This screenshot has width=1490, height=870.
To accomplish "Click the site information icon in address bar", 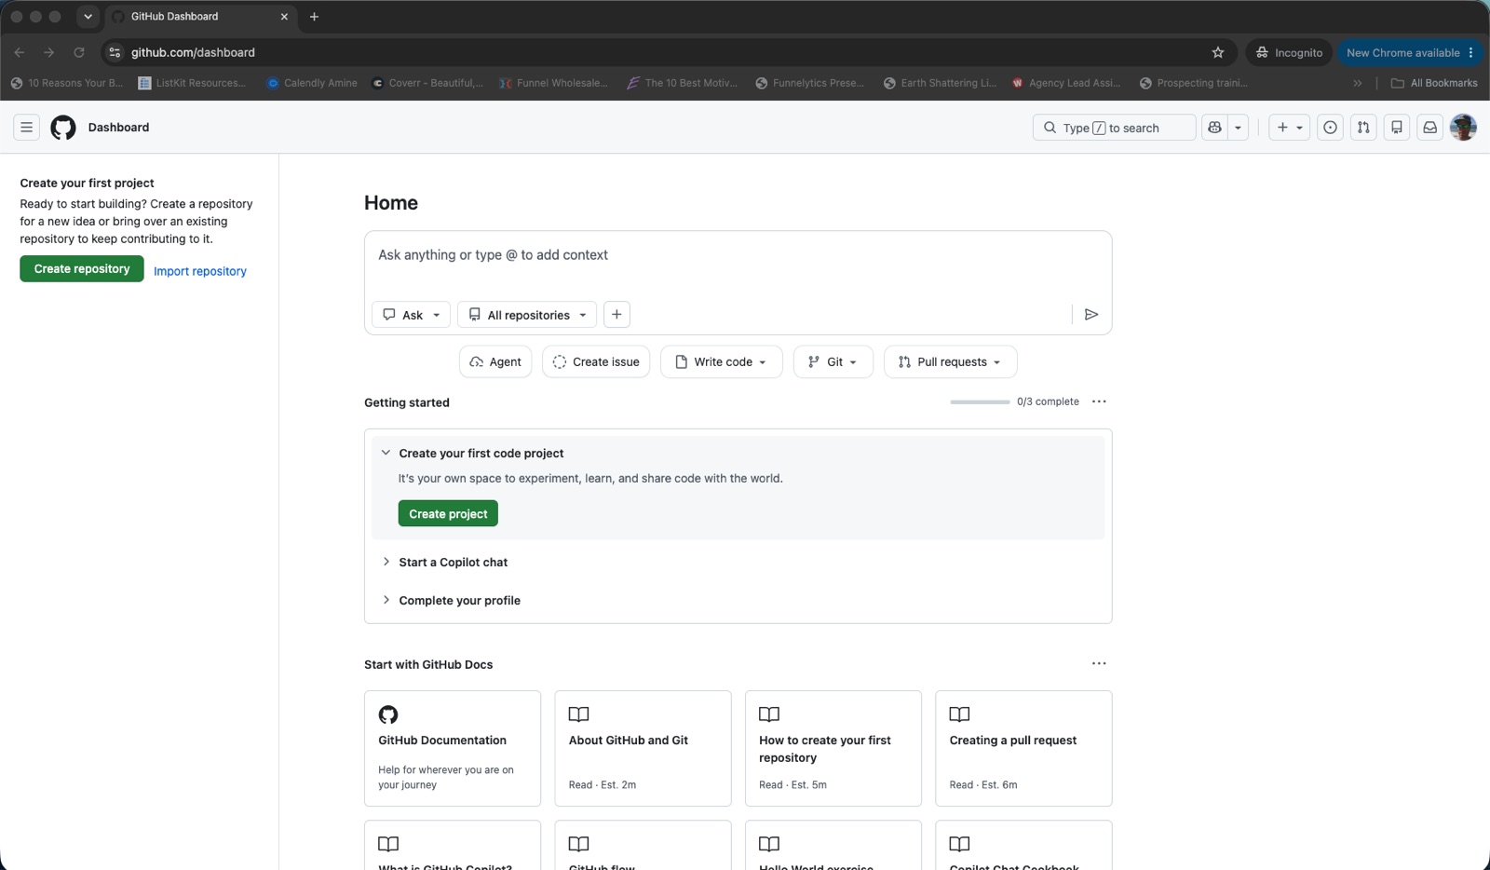I will pyautogui.click(x=115, y=52).
